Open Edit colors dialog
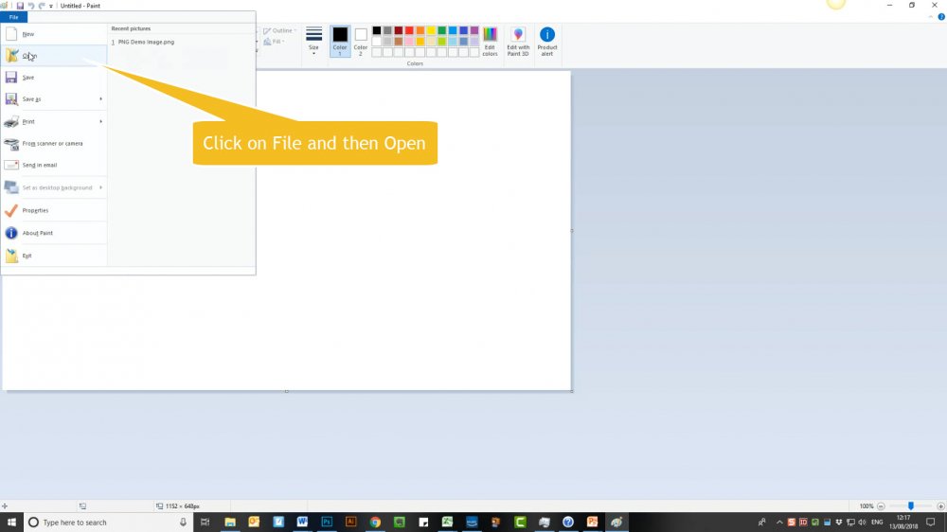This screenshot has height=532, width=947. [x=490, y=41]
